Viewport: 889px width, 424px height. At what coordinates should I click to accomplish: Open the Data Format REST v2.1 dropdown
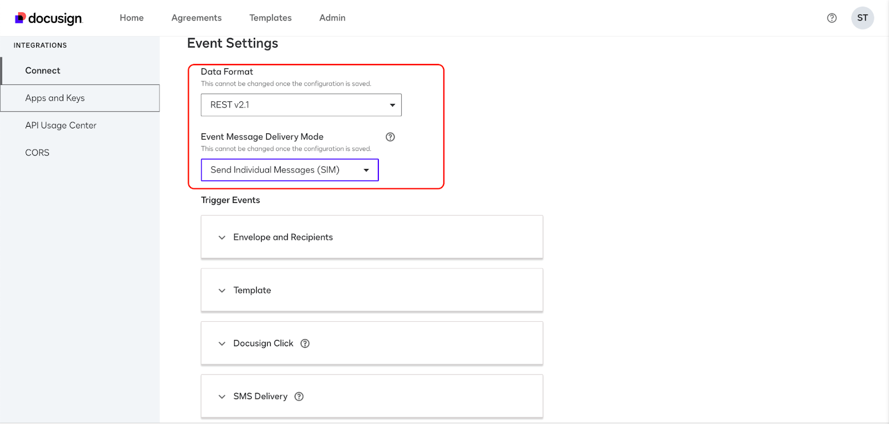[x=301, y=105]
